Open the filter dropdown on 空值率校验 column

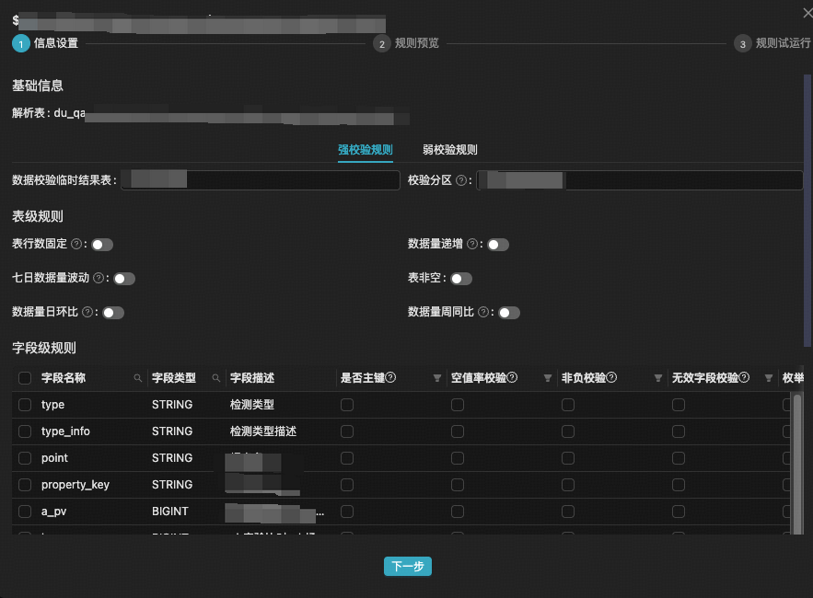[x=547, y=378]
